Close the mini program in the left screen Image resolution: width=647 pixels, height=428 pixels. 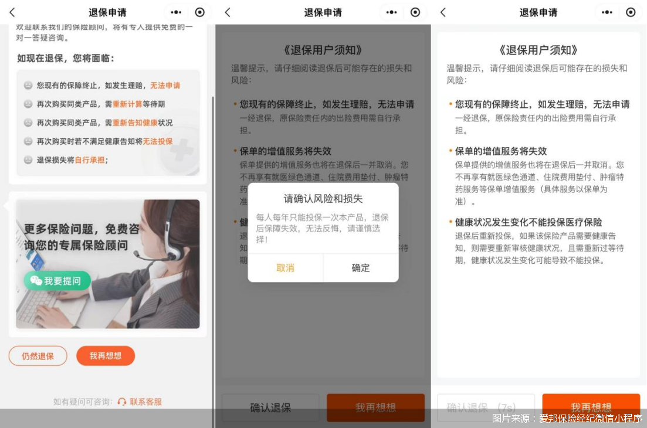pos(200,12)
